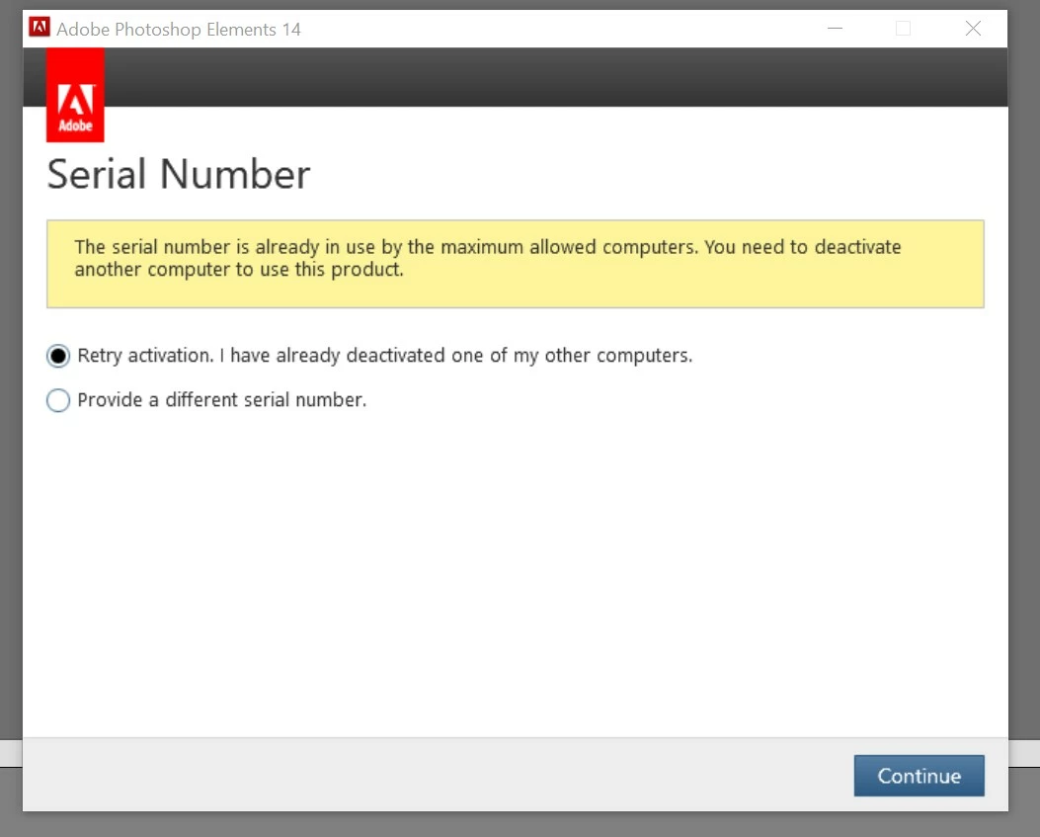This screenshot has width=1040, height=837.
Task: Click the disabled maximize window button
Action: coord(903,29)
